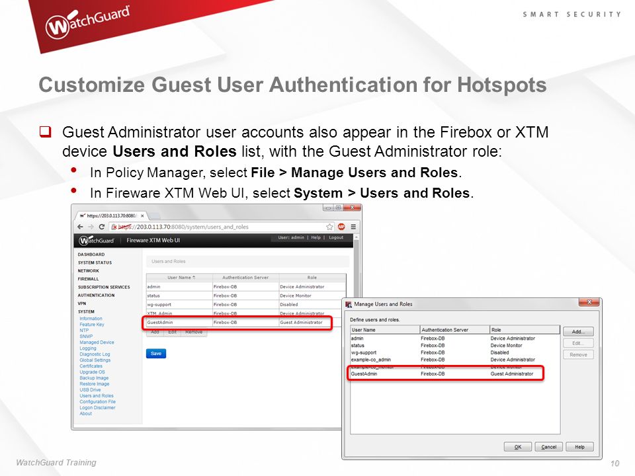Open the About link under System

[x=85, y=414]
